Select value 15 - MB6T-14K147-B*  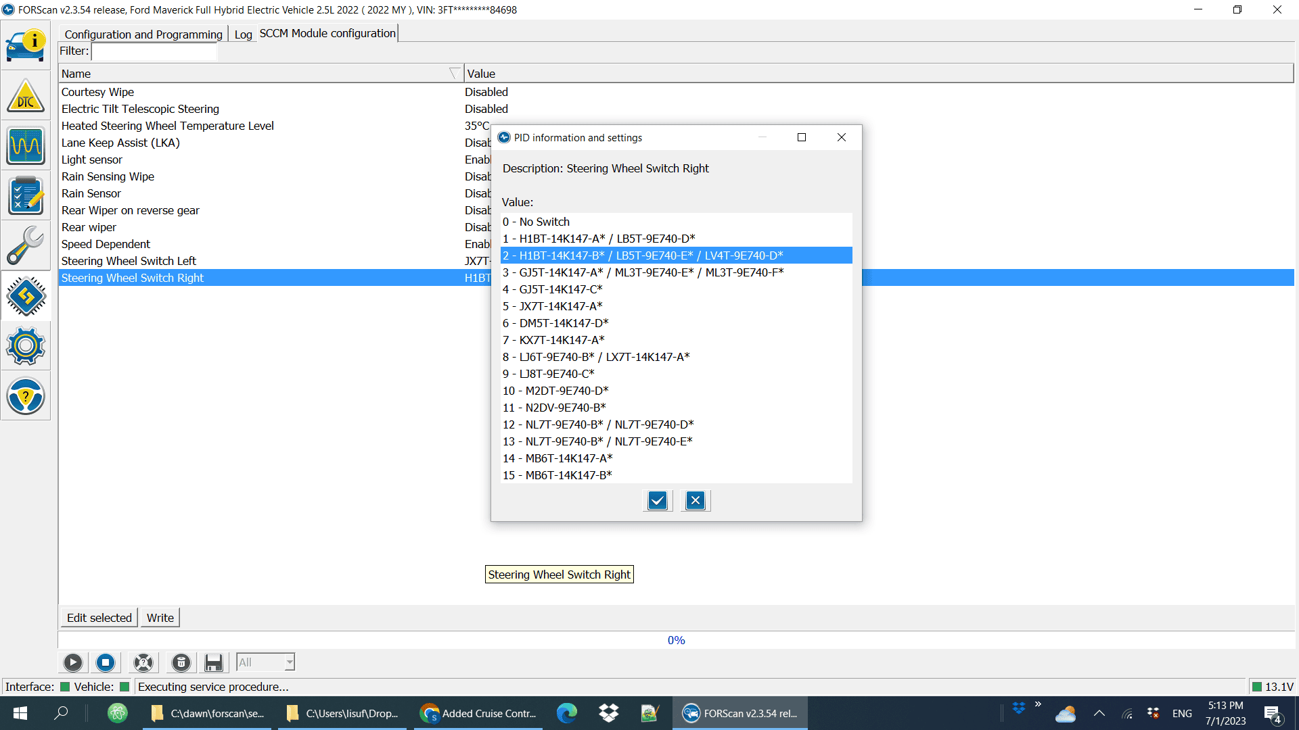pyautogui.click(x=676, y=475)
